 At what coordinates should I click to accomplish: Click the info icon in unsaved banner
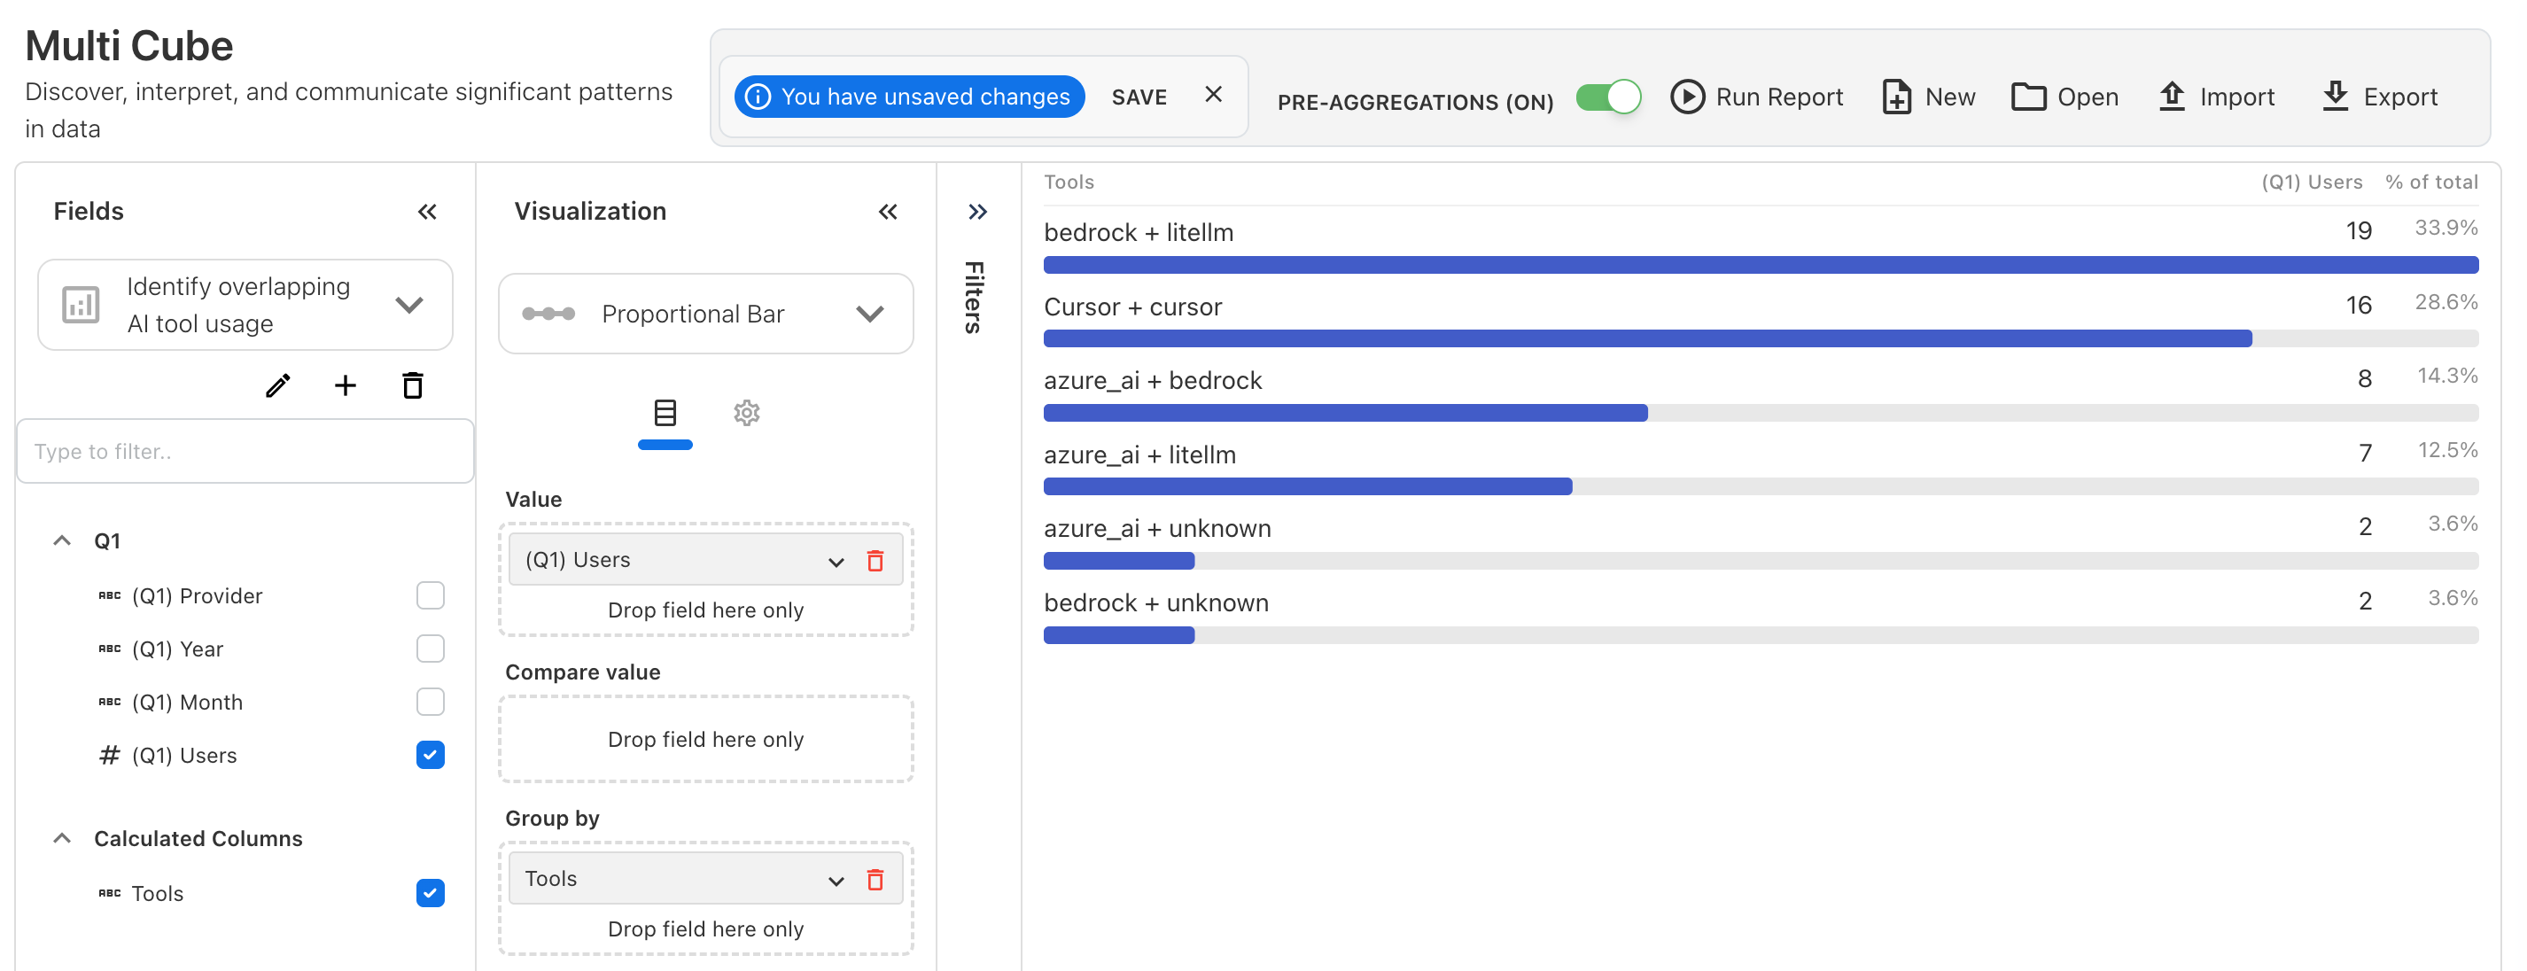pos(758,96)
